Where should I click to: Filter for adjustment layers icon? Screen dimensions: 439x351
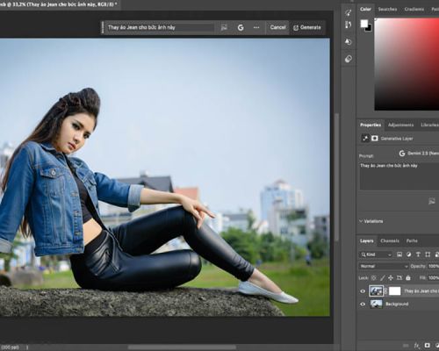[408, 254]
